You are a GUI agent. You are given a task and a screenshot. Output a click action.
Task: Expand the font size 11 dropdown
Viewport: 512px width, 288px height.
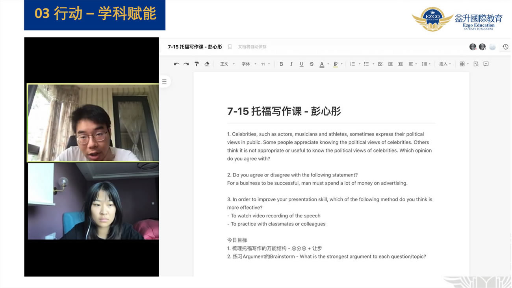pos(265,64)
